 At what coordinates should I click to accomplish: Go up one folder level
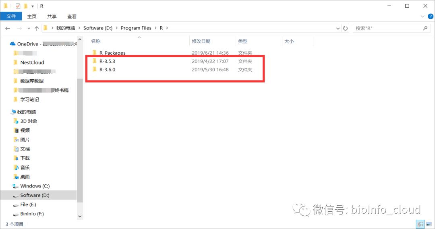click(37, 28)
